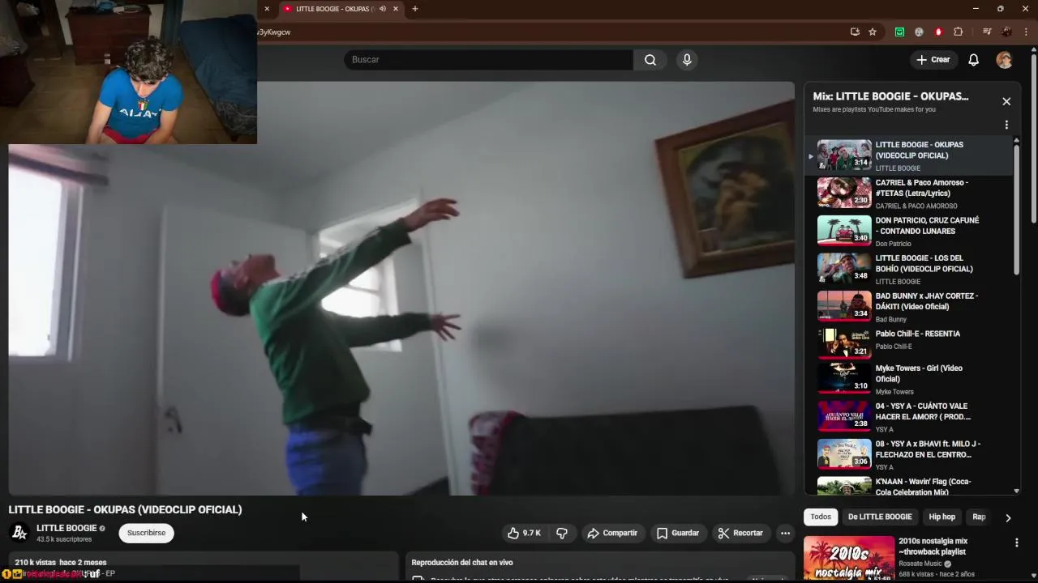Play DON PATRICIO Contando Lunares
Image resolution: width=1038 pixels, height=583 pixels.
coord(908,231)
